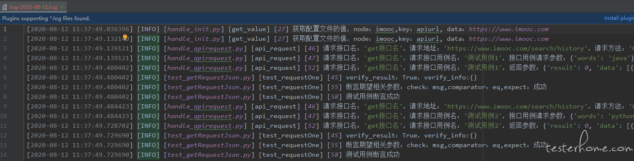634x161 pixels.
Task: Click 测试用例断言成功 on line 14
Action: tap(373, 155)
